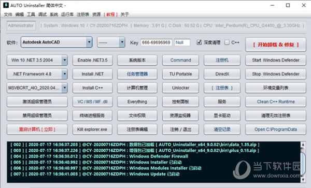This screenshot has width=311, height=188.
Task: Click 终结进程服务 button
Action: coord(92,115)
